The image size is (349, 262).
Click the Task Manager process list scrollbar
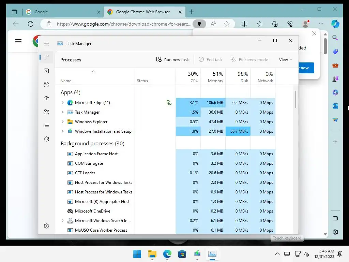296,99
